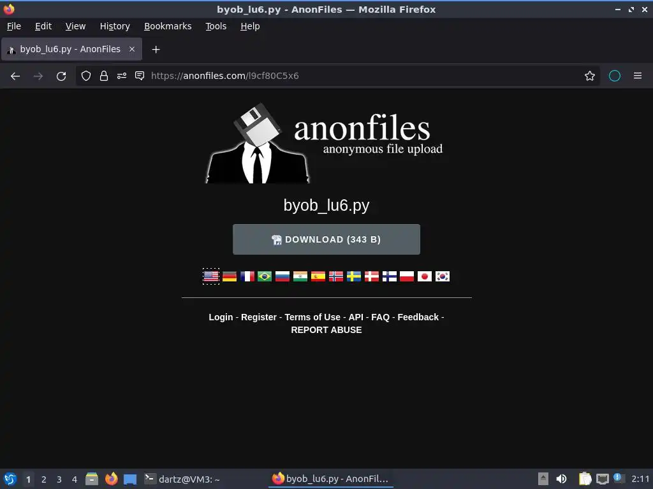
Task: Launch Firefox from taskbar quick launcher
Action: tap(111, 479)
